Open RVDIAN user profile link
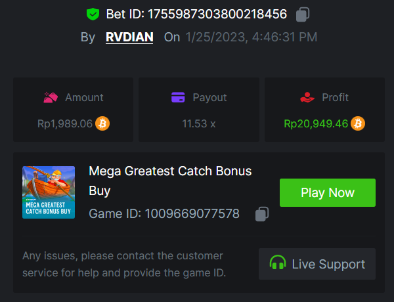This screenshot has width=394, height=302. (129, 37)
